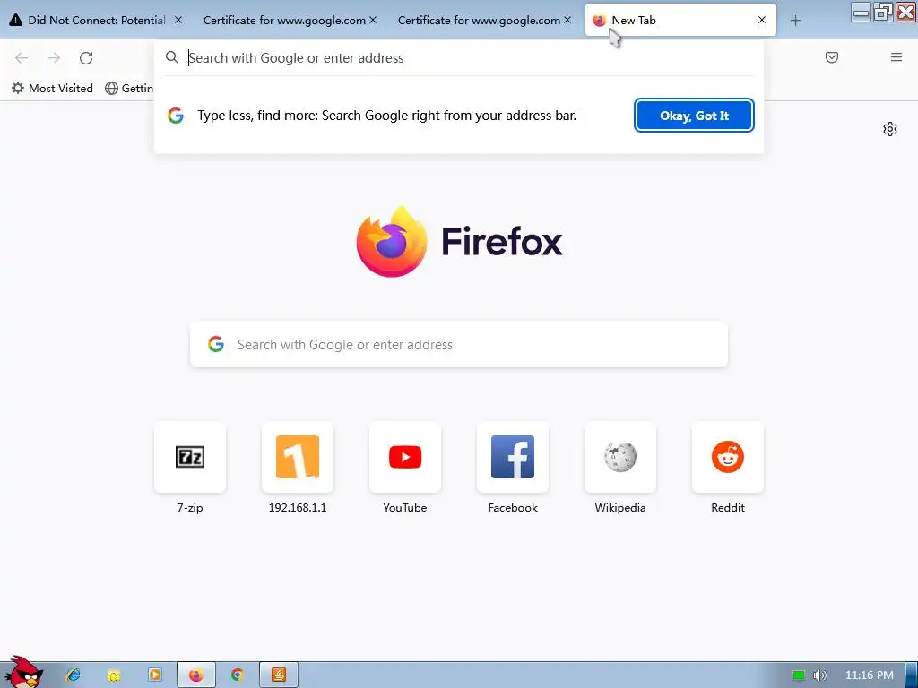The image size is (918, 688).
Task: Open the file explorer folder on taskbar
Action: pos(114,675)
